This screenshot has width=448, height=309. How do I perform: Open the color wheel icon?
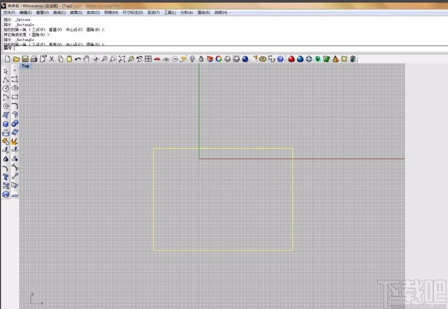(x=219, y=59)
